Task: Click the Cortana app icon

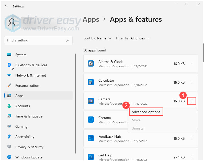Action: pos(91,120)
